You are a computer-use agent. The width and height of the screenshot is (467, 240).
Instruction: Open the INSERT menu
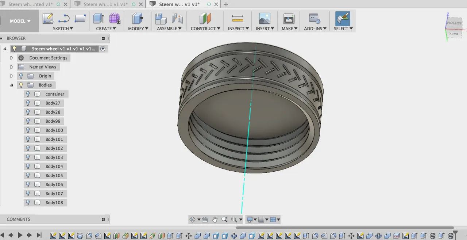pos(265,28)
